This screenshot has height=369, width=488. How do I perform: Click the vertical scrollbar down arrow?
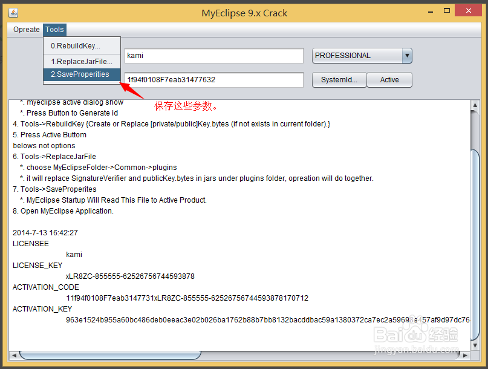click(475, 345)
